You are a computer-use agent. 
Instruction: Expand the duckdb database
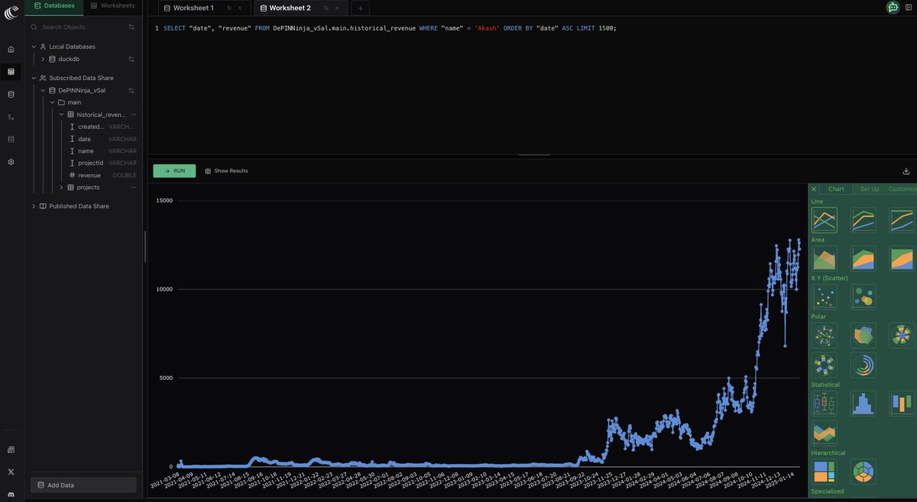[x=43, y=59]
